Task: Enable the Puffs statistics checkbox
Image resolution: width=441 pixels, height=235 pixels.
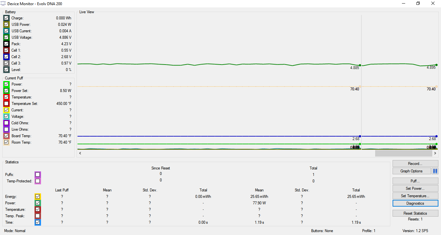Action: click(x=38, y=175)
